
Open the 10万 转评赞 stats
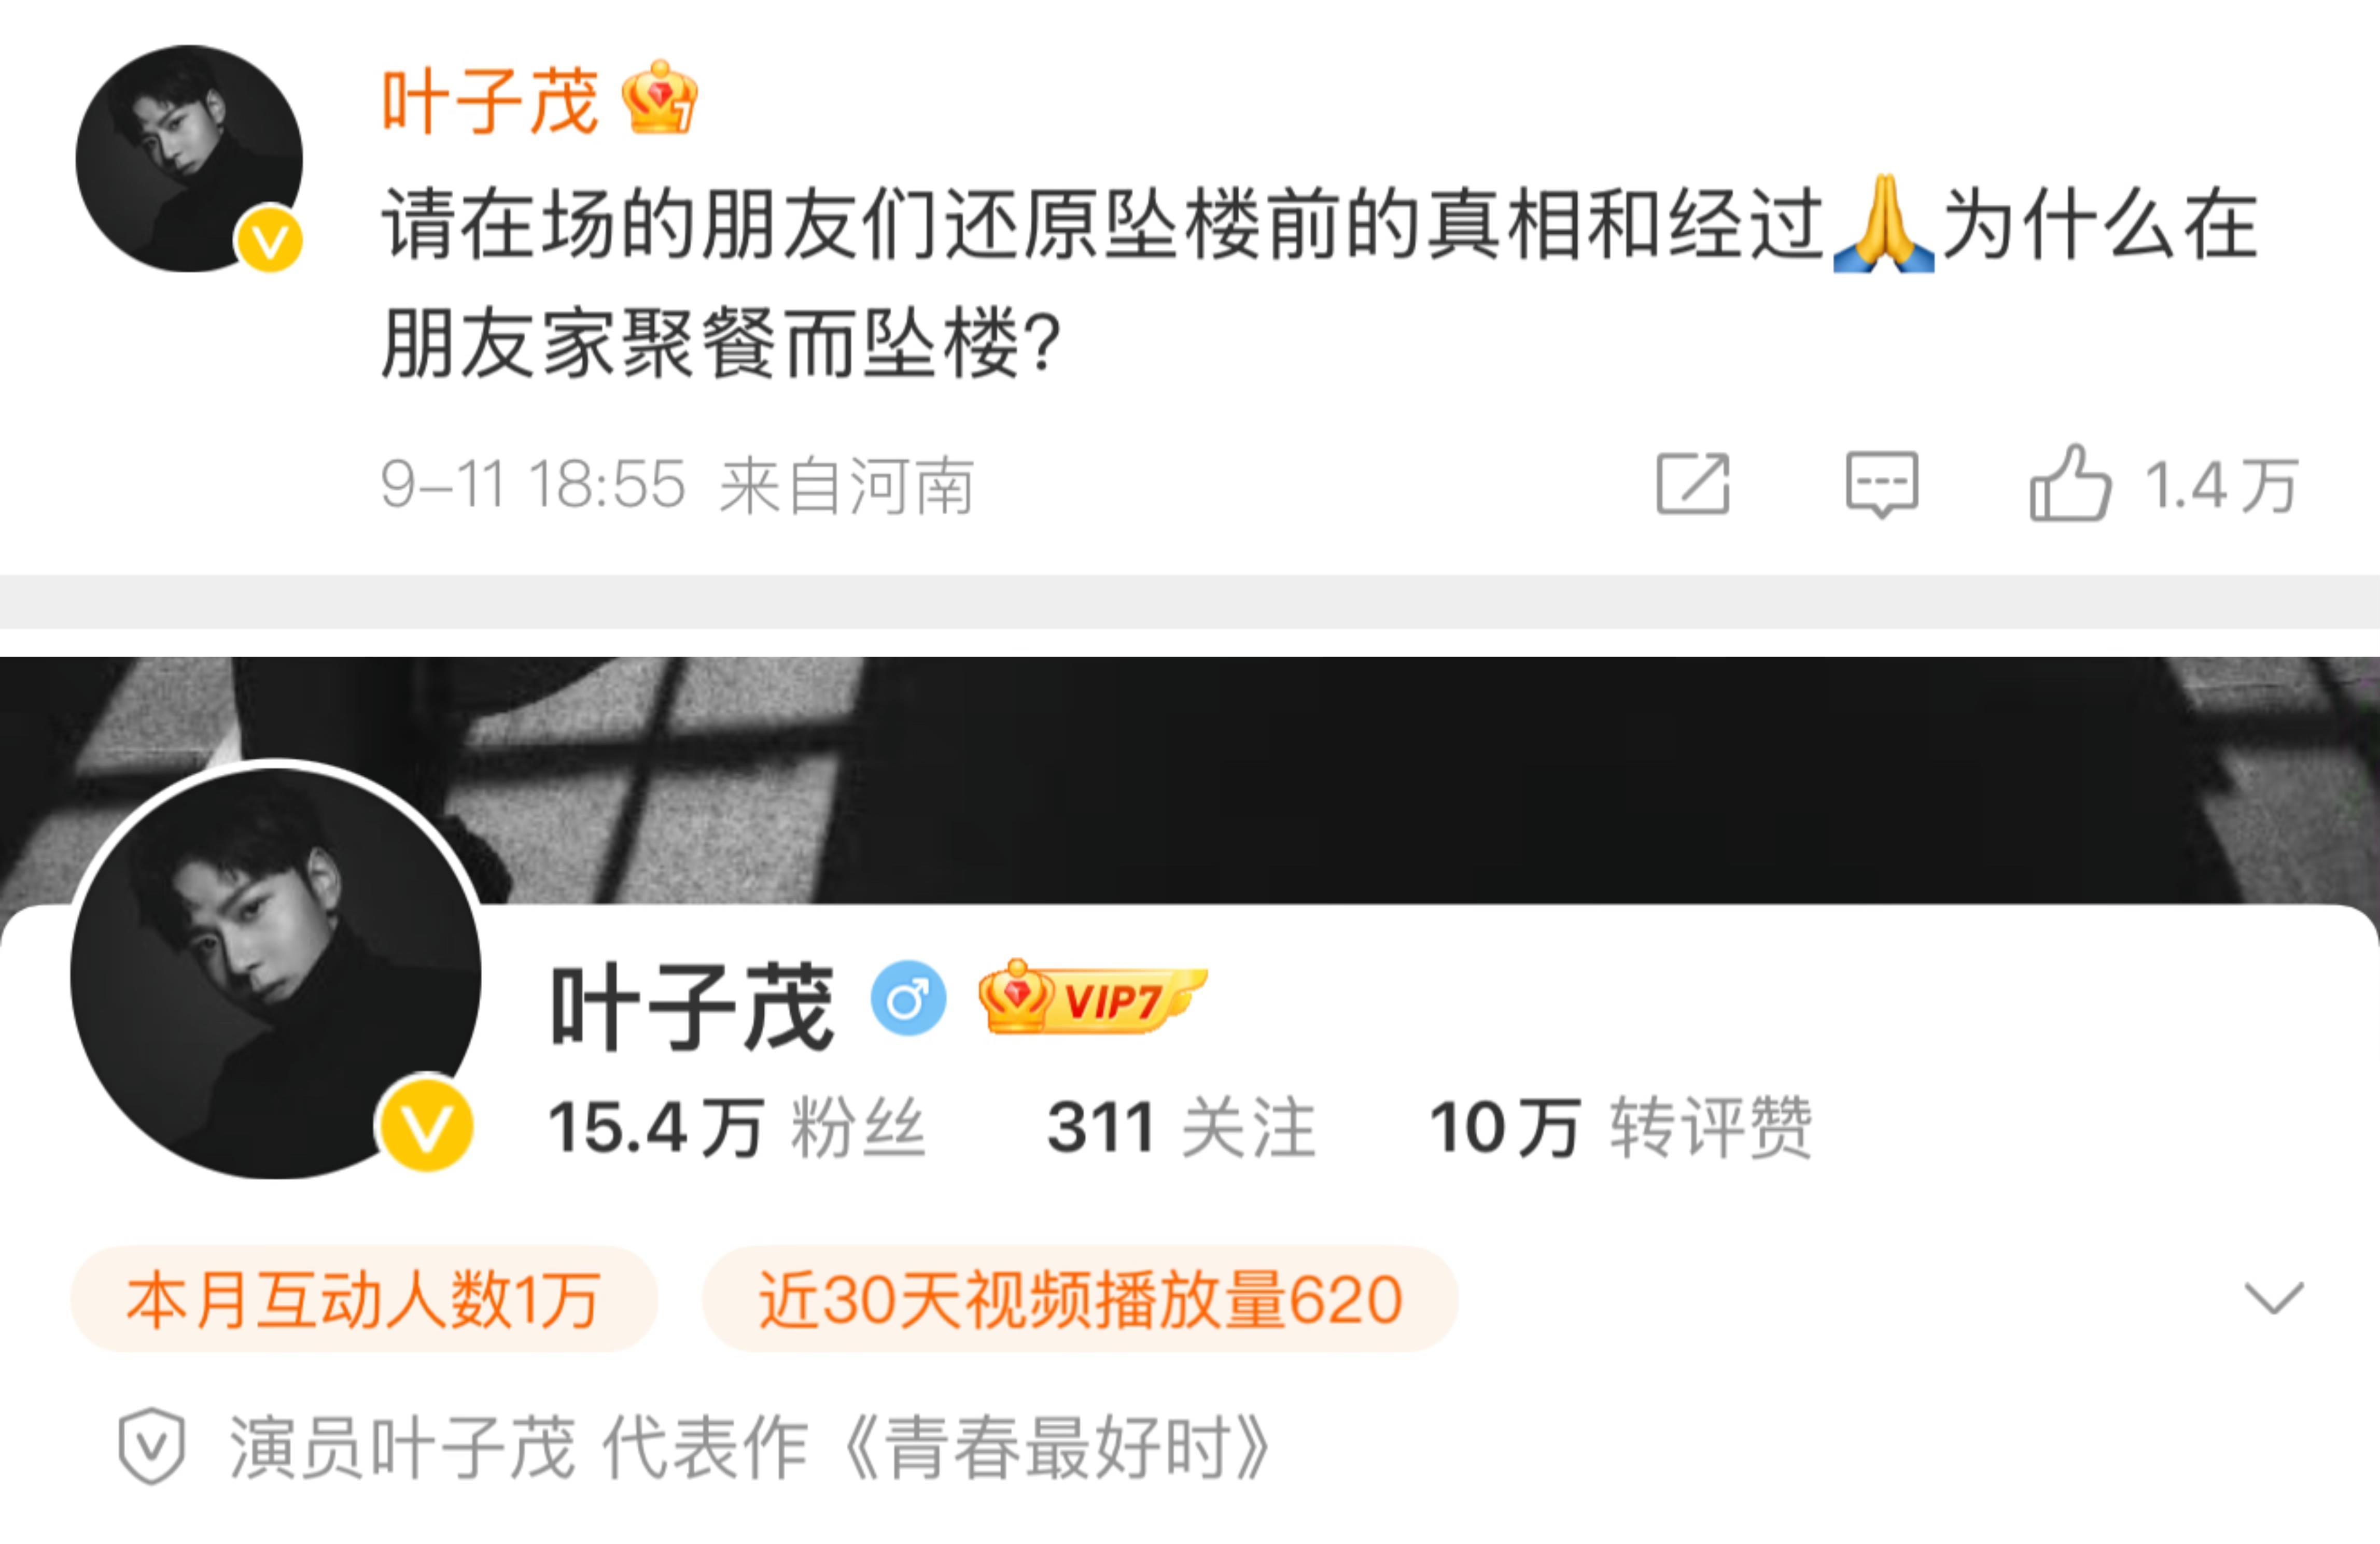[1620, 1126]
